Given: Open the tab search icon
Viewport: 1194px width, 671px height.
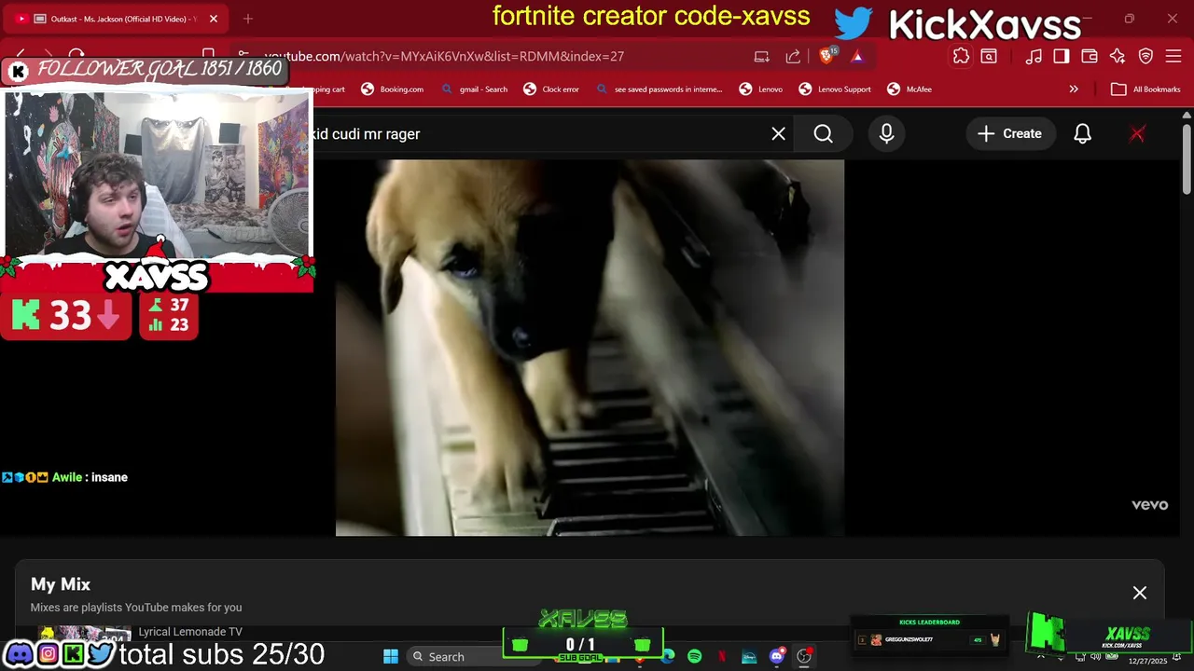Looking at the screenshot, I should click(989, 56).
